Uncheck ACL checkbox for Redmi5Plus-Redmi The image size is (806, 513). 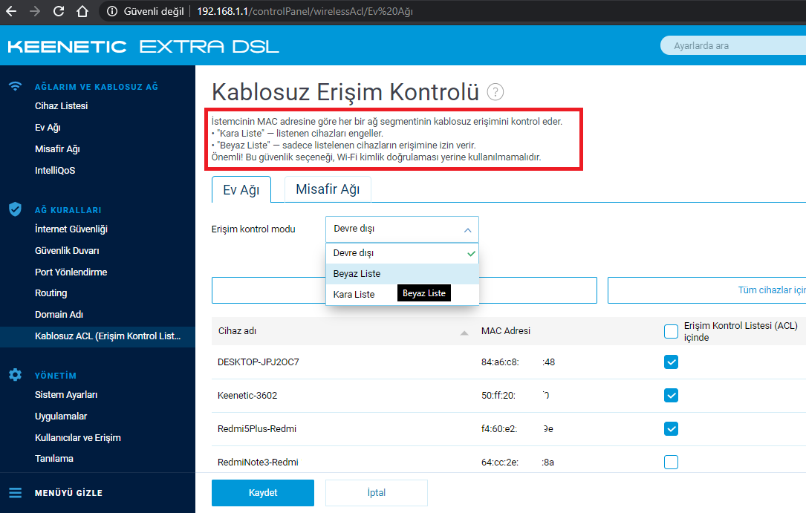pos(671,429)
